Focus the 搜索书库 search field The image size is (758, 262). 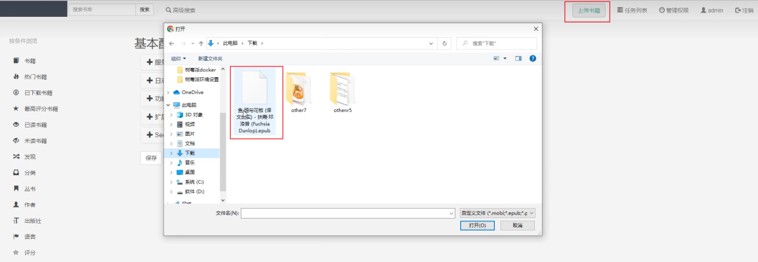tap(102, 10)
